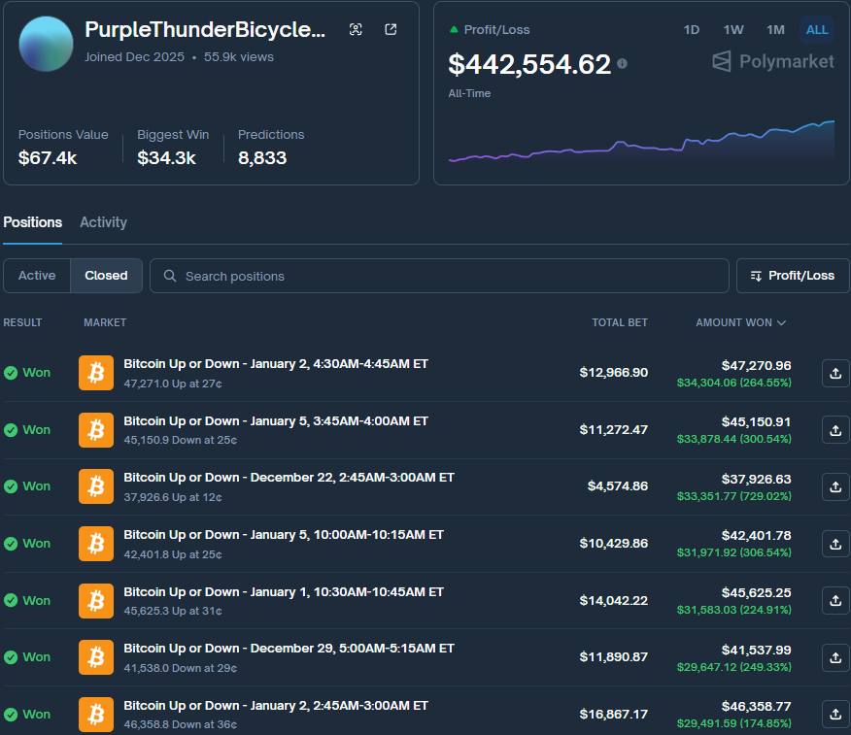851x735 pixels.
Task: Click amount won $41,537.99
Action: (x=756, y=650)
